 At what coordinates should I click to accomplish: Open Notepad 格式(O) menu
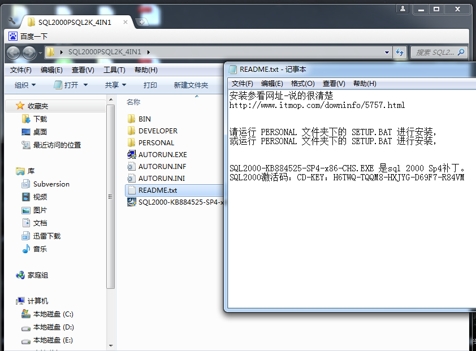click(302, 84)
